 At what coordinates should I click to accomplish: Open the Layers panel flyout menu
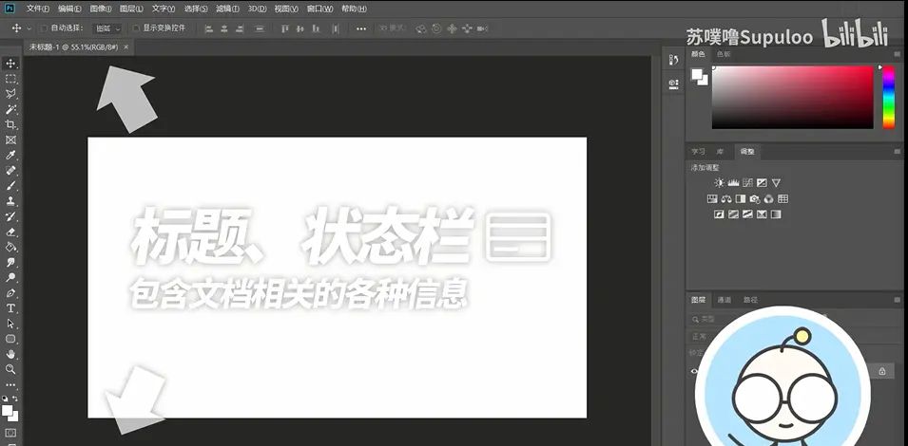(897, 300)
